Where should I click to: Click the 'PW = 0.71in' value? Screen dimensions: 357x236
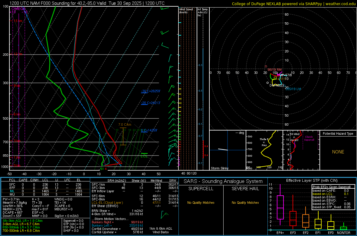[11, 199]
